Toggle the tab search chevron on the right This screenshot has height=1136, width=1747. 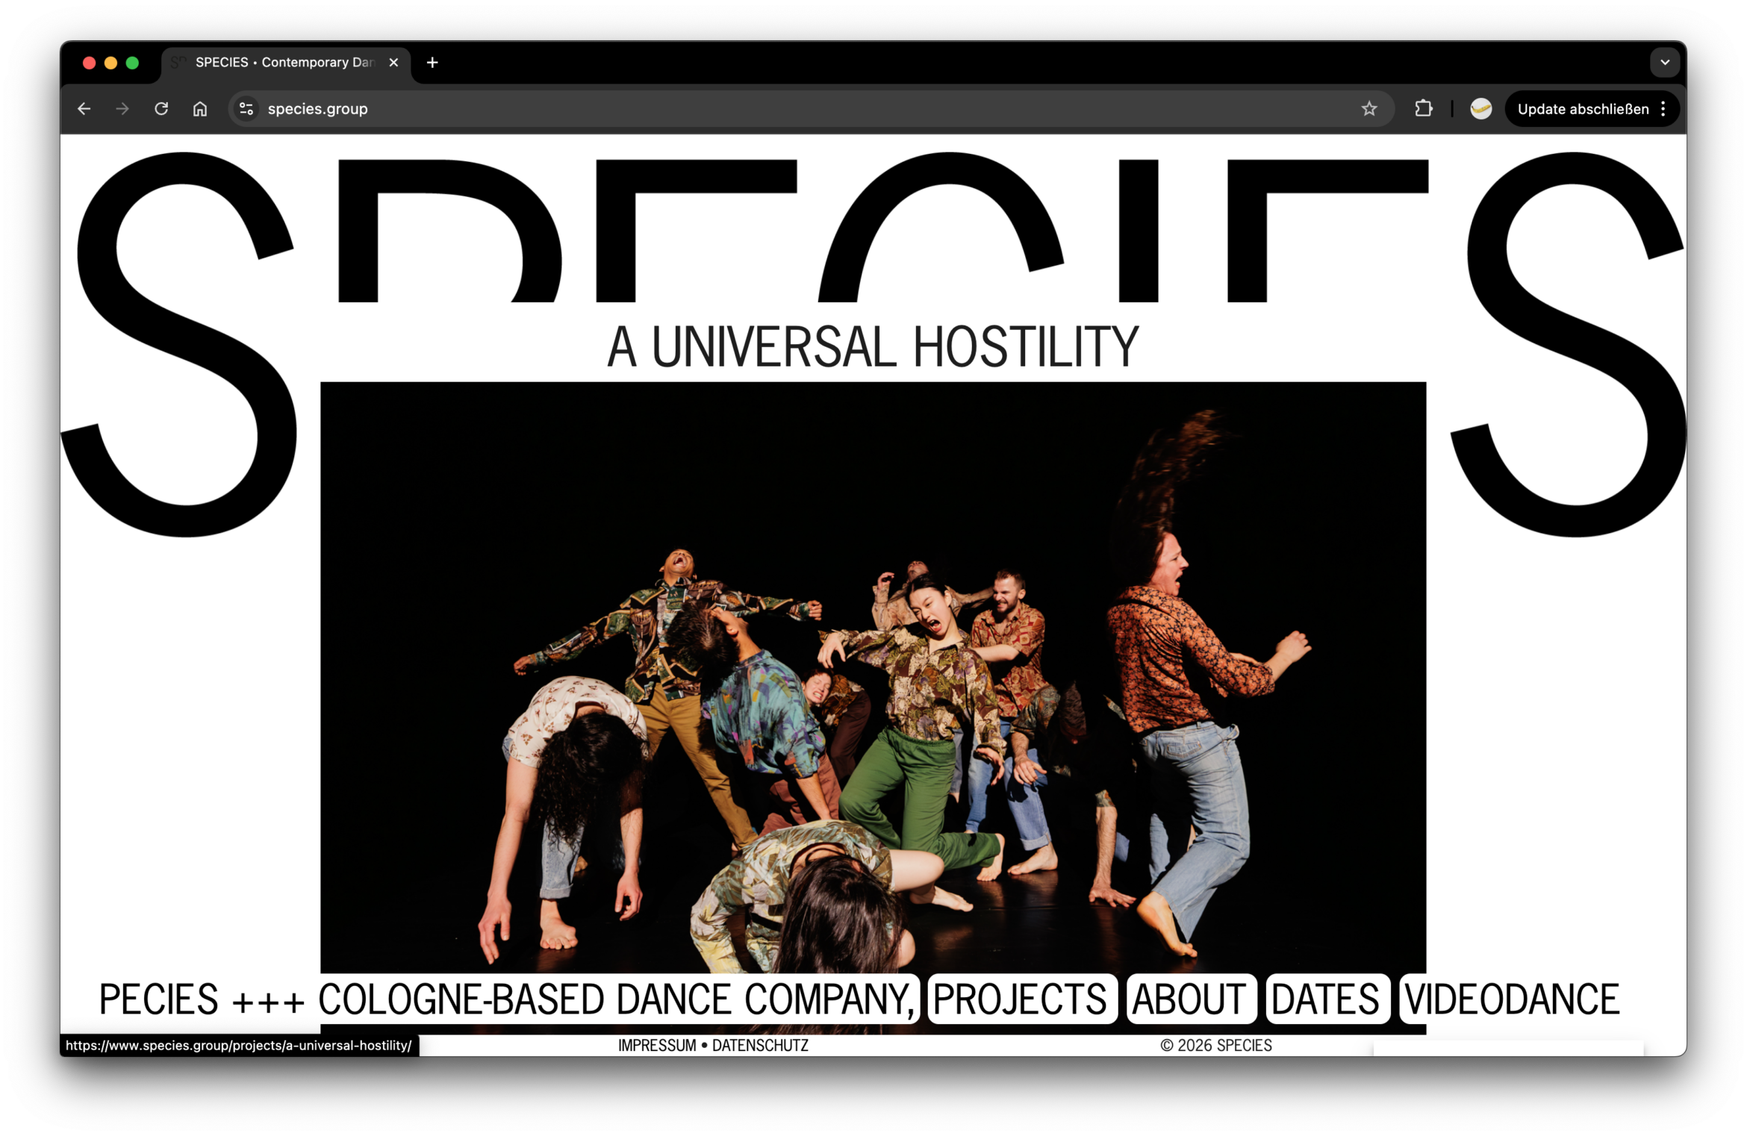[1664, 62]
